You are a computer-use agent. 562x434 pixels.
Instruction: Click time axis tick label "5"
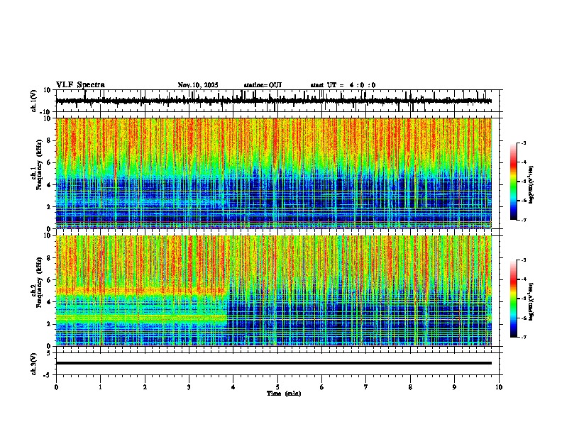277,387
